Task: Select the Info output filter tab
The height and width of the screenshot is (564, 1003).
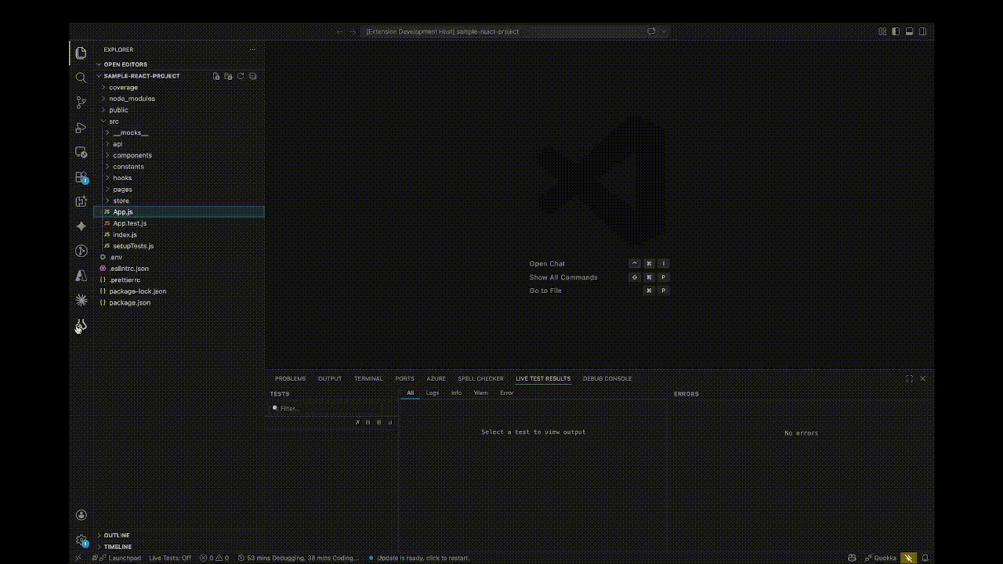Action: tap(456, 392)
